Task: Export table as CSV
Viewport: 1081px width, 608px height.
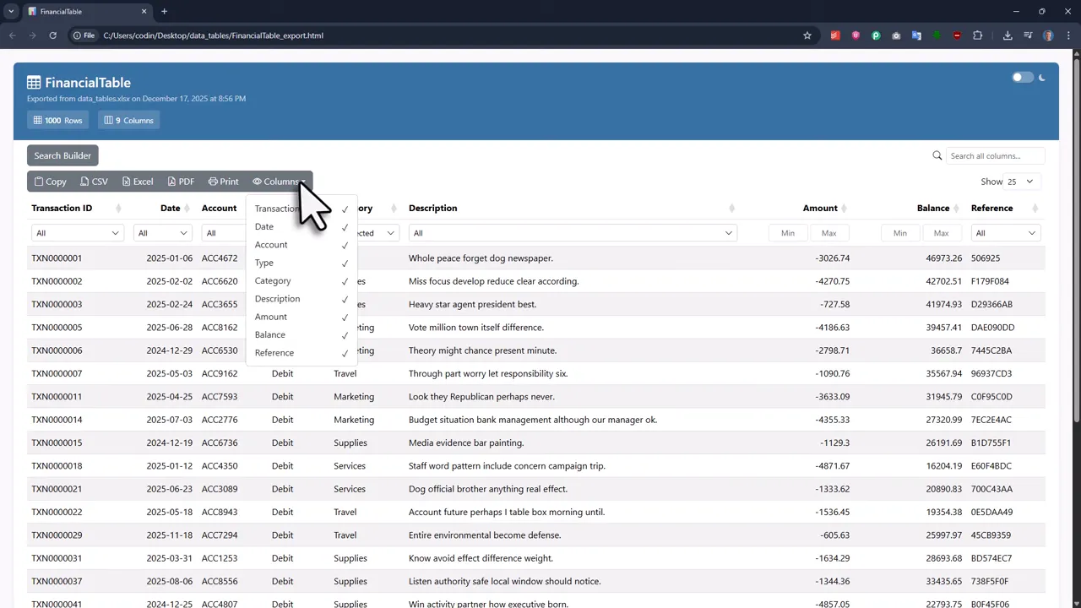Action: point(94,182)
